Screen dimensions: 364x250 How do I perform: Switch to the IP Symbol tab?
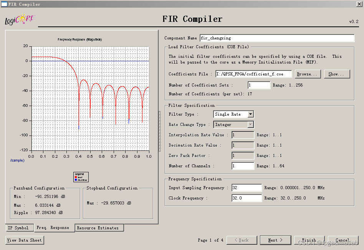coord(19,228)
